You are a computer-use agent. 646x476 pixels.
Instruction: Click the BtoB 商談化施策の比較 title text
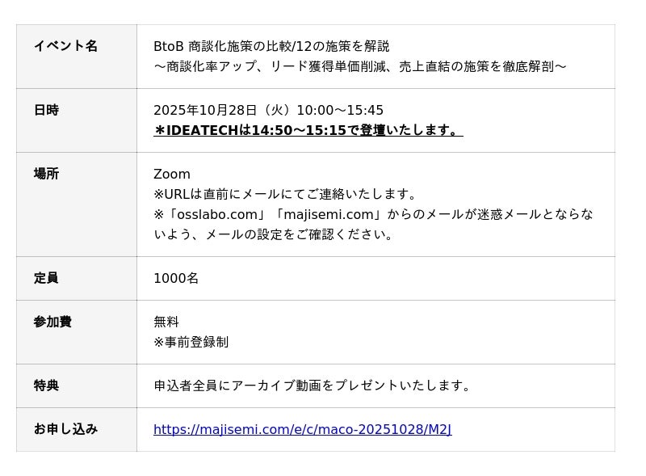[x=271, y=46]
